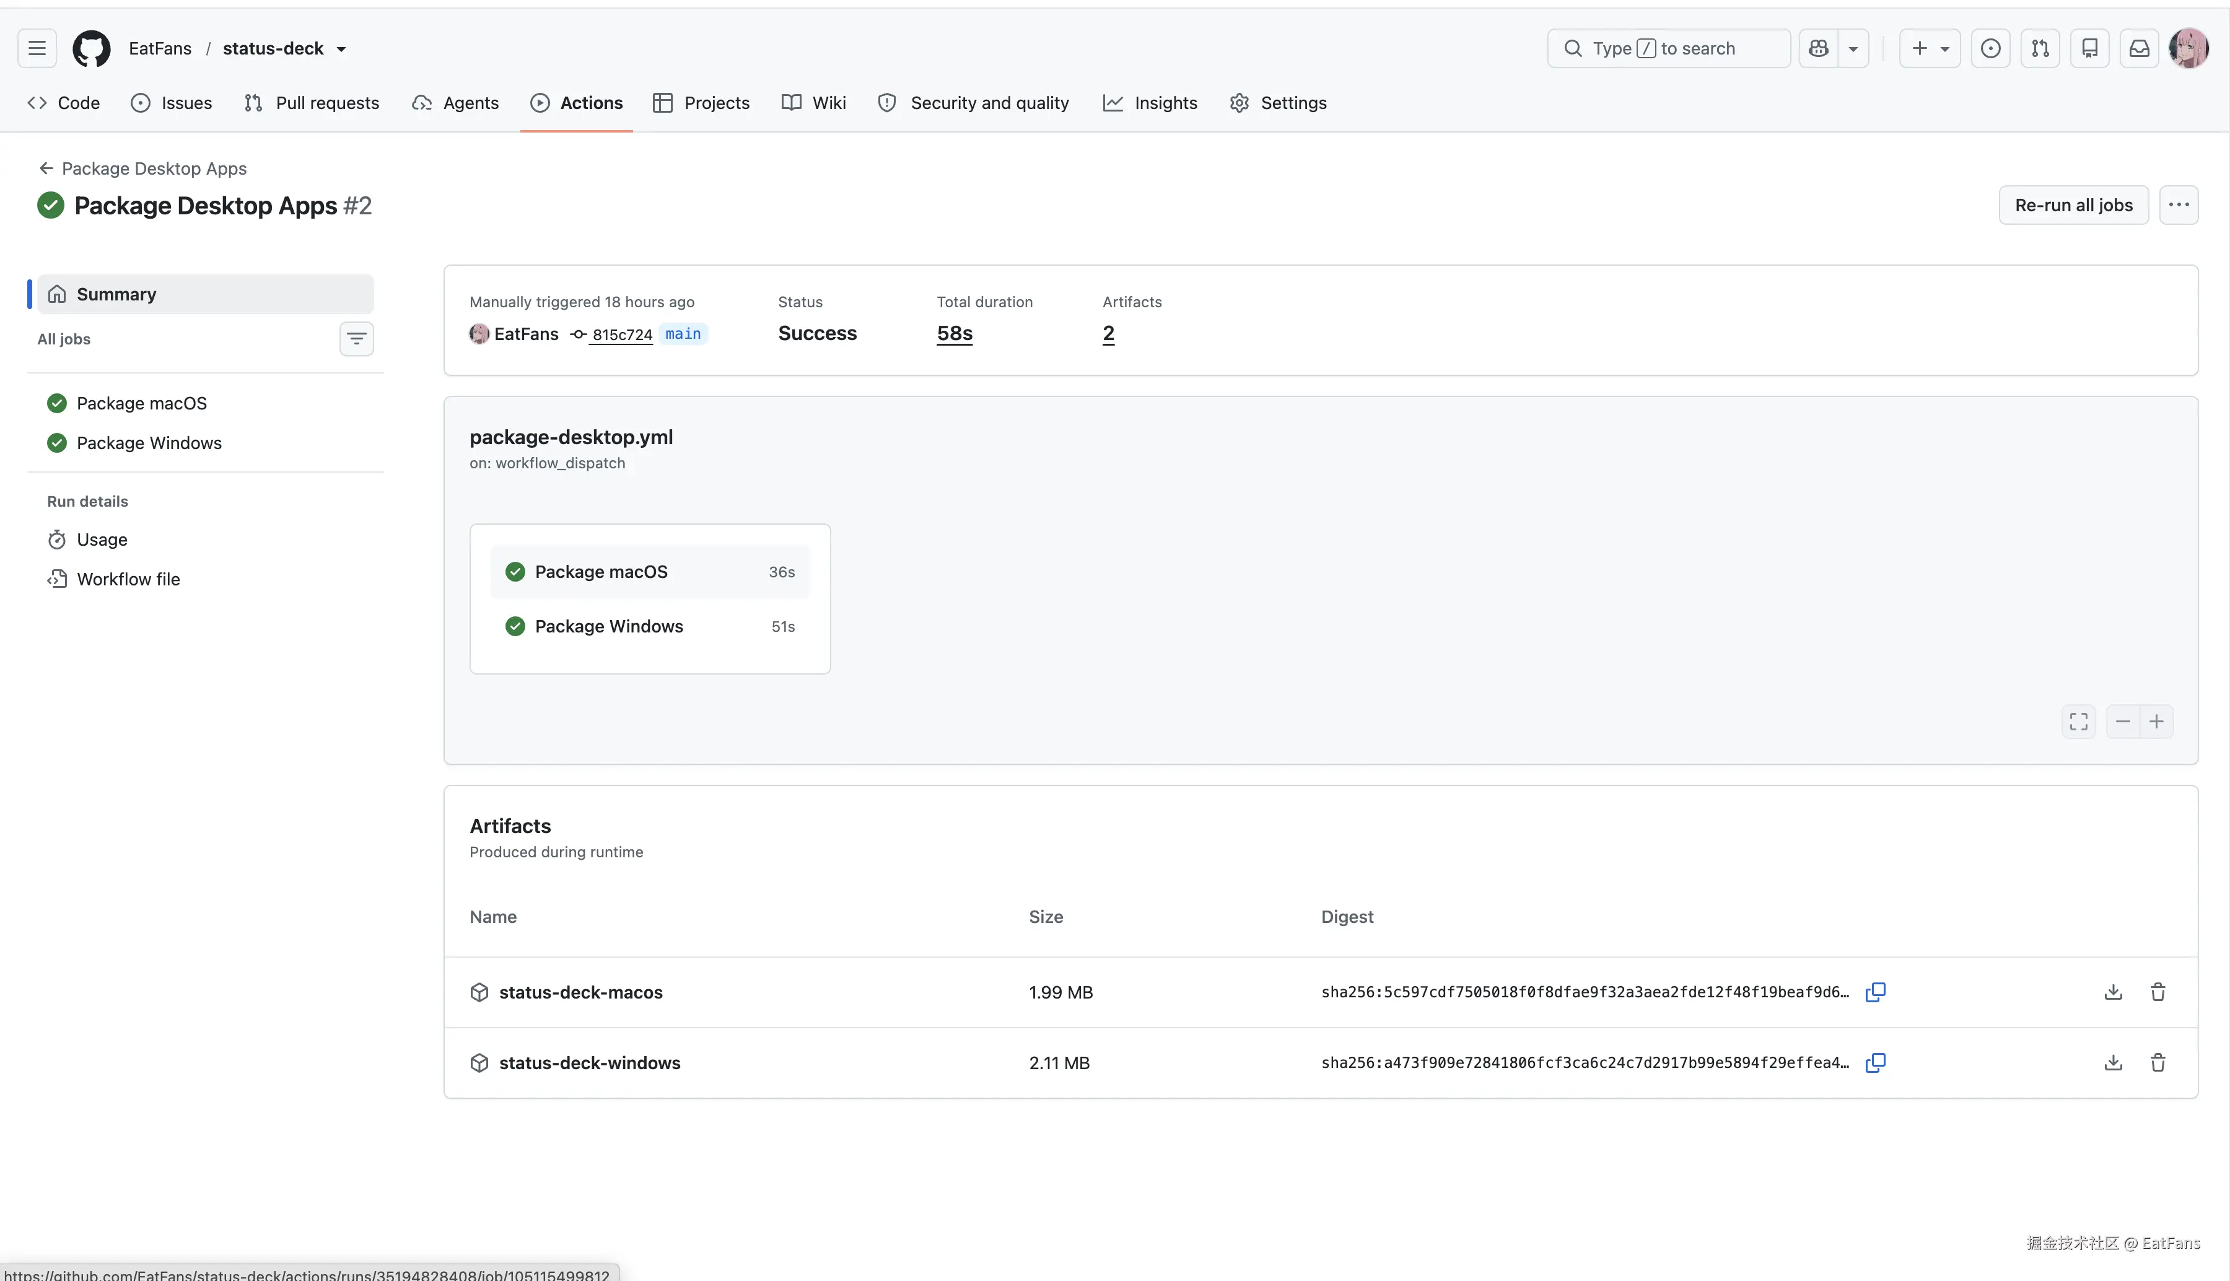
Task: Open Package Windows job card in graph
Action: 649,626
